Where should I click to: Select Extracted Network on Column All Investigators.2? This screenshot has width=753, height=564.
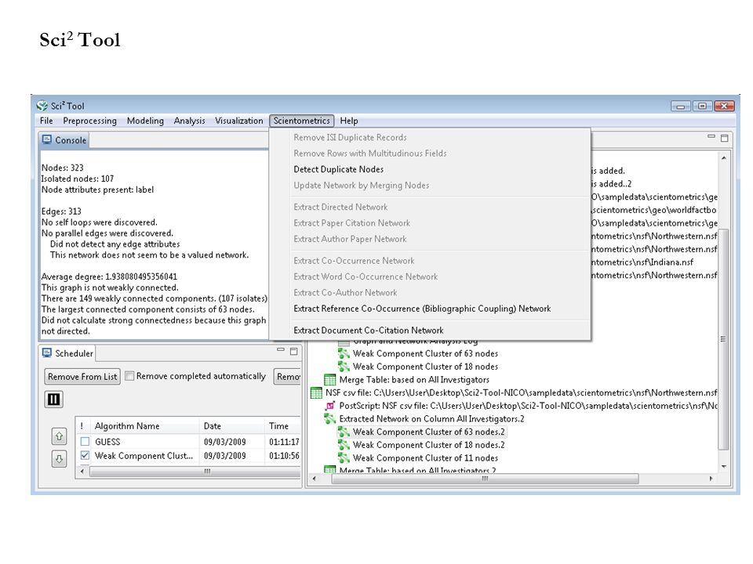[x=431, y=418]
